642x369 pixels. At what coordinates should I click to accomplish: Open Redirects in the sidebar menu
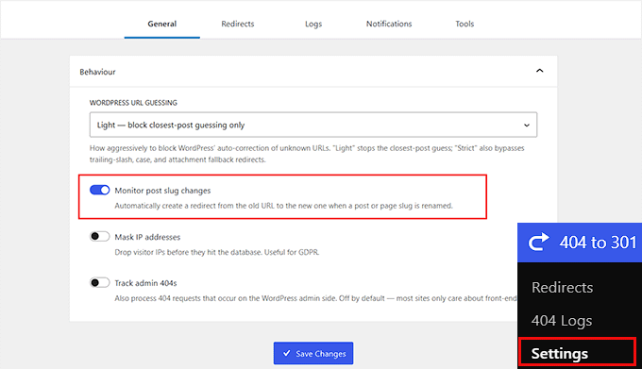(x=562, y=288)
